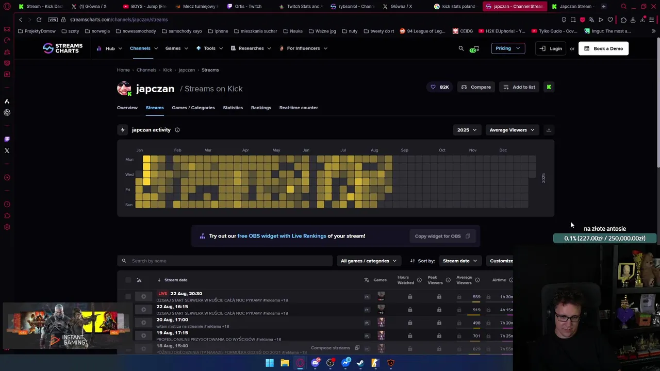Open free OBS widget with Live Rankings link
Screen dimensions: 660x371
(x=282, y=236)
